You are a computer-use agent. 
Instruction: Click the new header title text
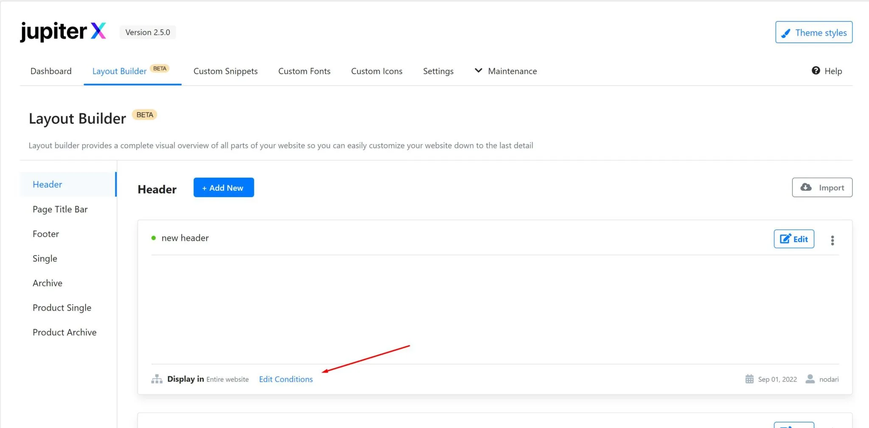[185, 238]
